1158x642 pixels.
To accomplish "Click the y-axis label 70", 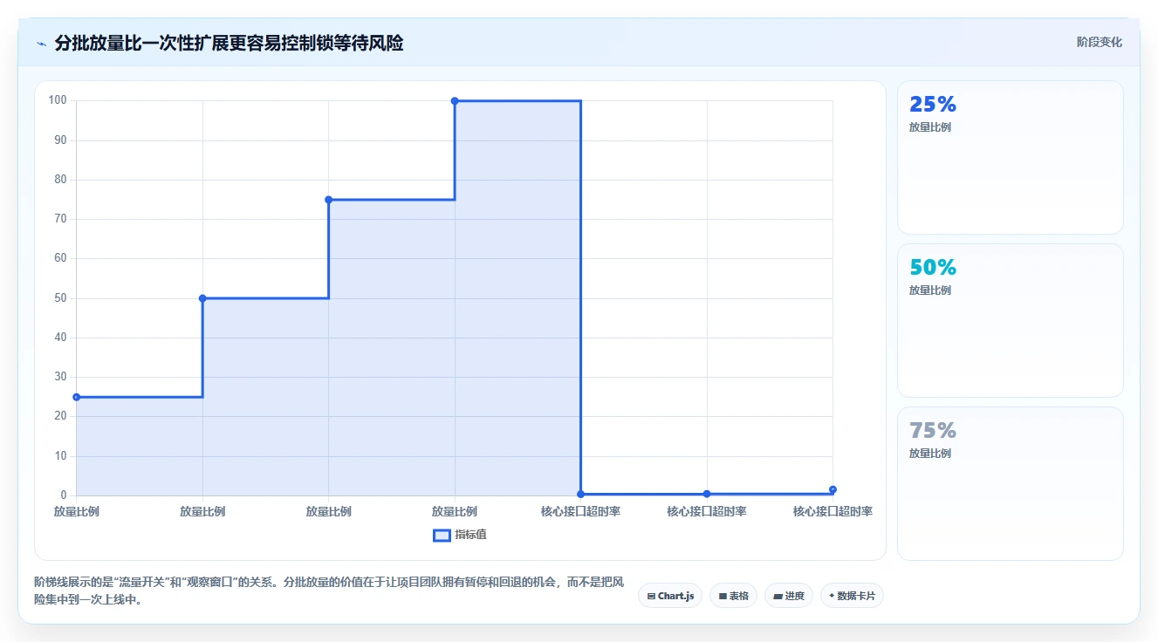I will 60,219.
